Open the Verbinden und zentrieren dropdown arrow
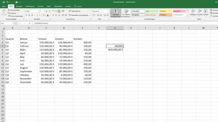Viewport: 218px width, 122px height. click(90, 15)
